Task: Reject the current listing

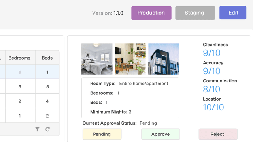Action: [218, 134]
